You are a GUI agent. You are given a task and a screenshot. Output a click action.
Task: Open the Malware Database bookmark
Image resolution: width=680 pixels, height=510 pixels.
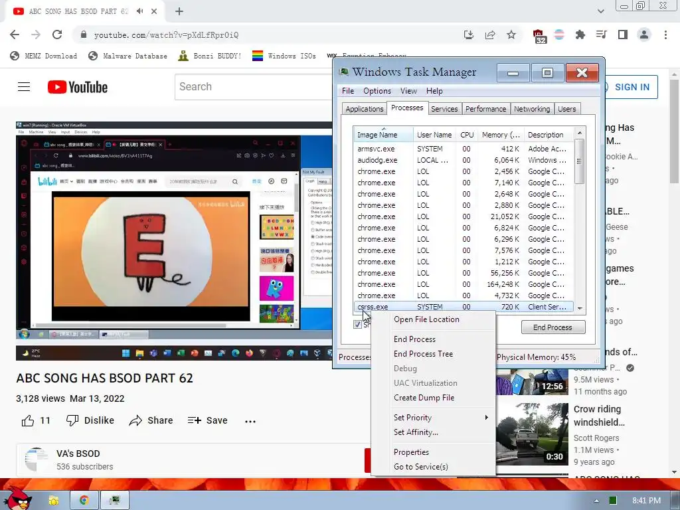127,56
